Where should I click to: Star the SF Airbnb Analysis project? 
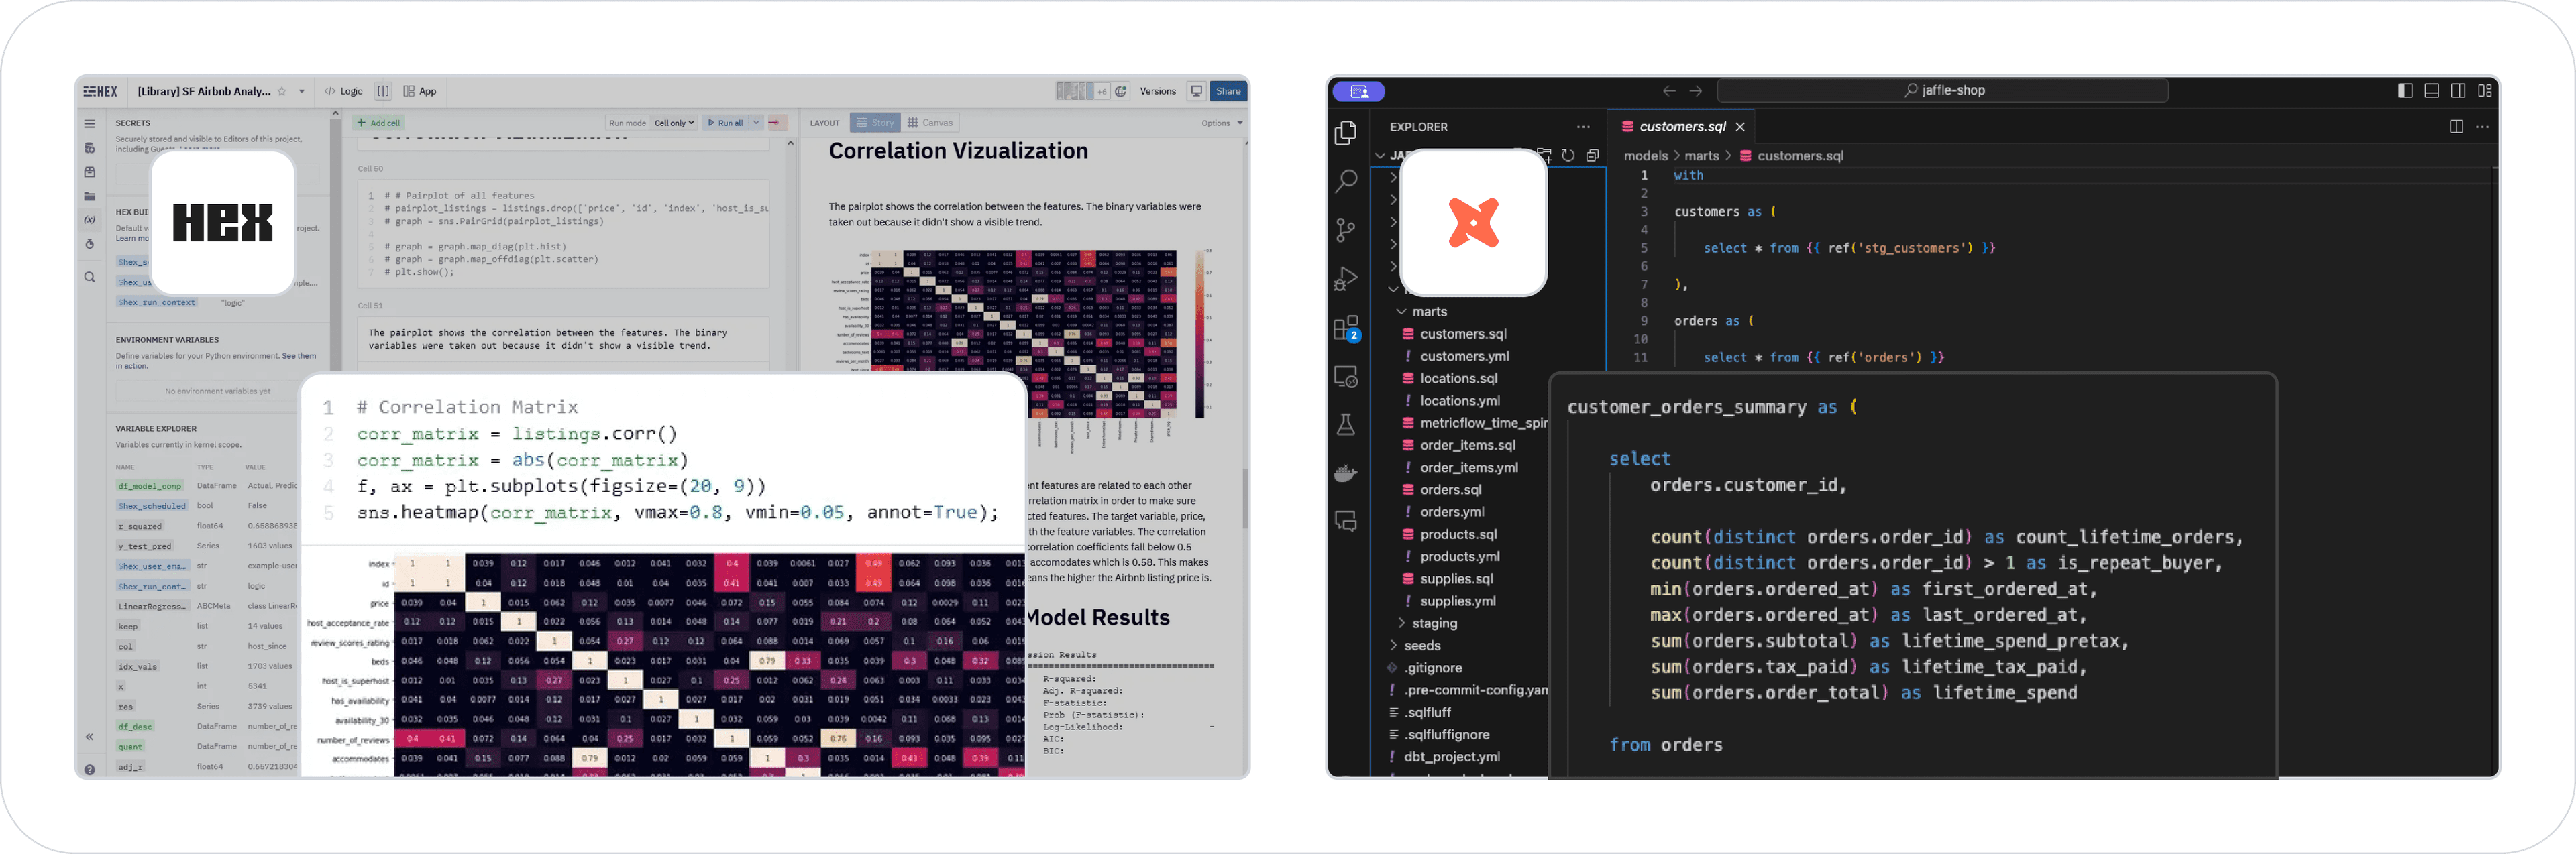coord(282,91)
